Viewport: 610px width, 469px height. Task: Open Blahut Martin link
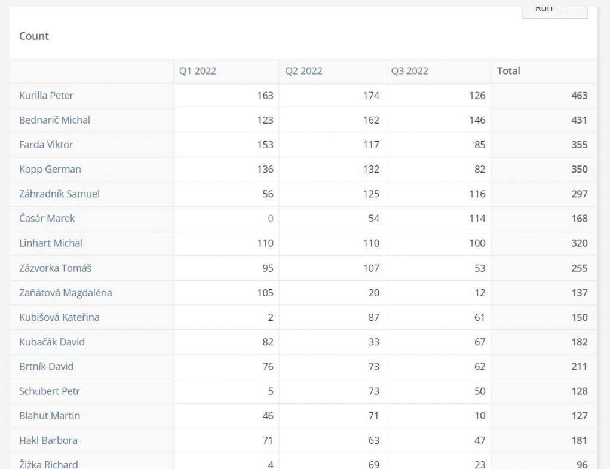pos(50,416)
